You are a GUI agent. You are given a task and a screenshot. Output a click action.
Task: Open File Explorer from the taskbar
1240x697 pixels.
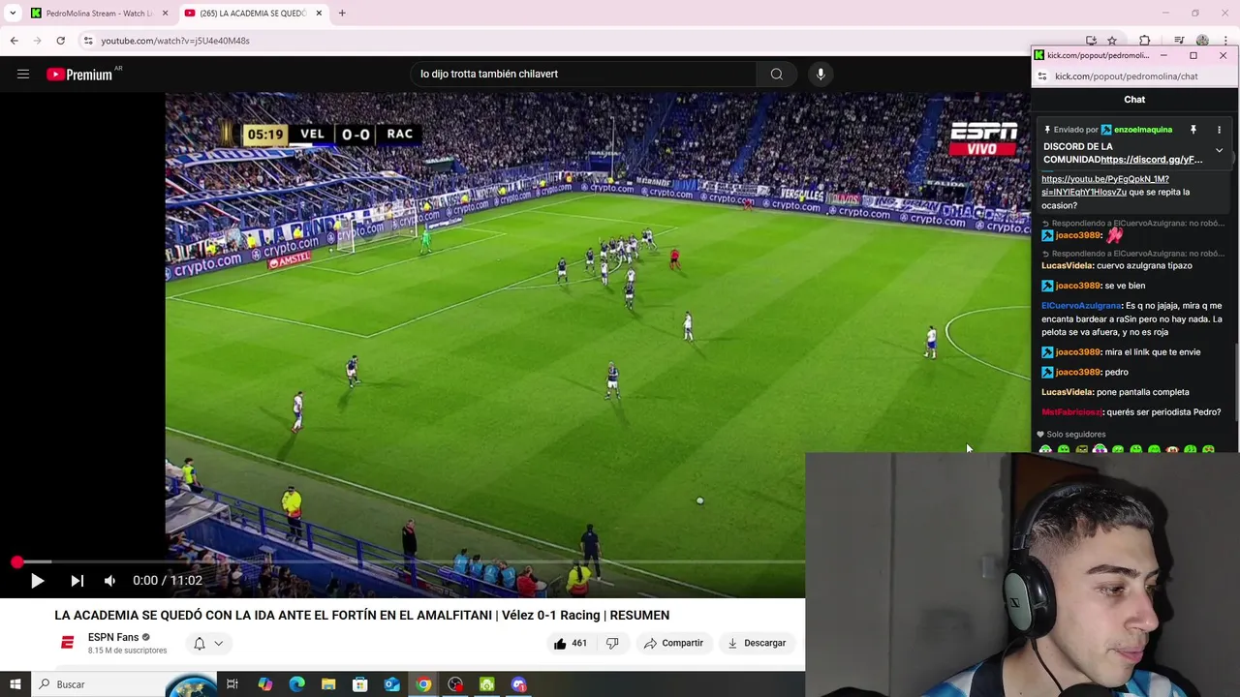click(x=328, y=684)
